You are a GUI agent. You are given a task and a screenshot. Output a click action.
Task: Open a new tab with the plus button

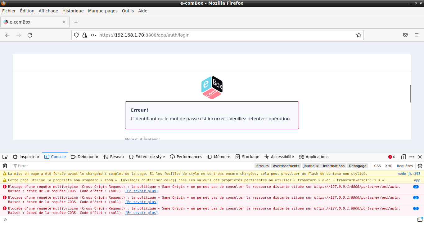click(76, 22)
